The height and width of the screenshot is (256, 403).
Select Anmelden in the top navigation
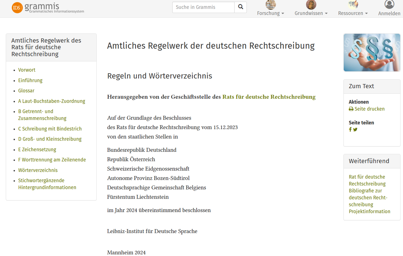[x=389, y=13]
